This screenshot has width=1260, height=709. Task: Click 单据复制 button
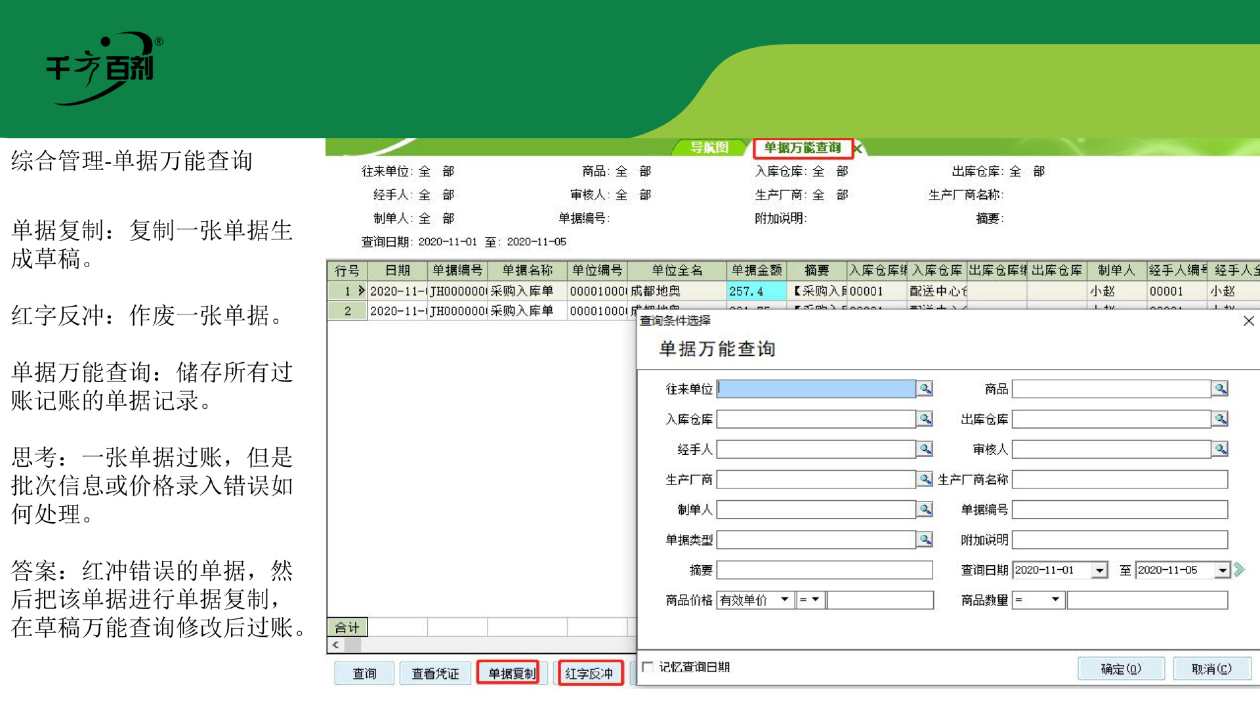click(x=511, y=674)
